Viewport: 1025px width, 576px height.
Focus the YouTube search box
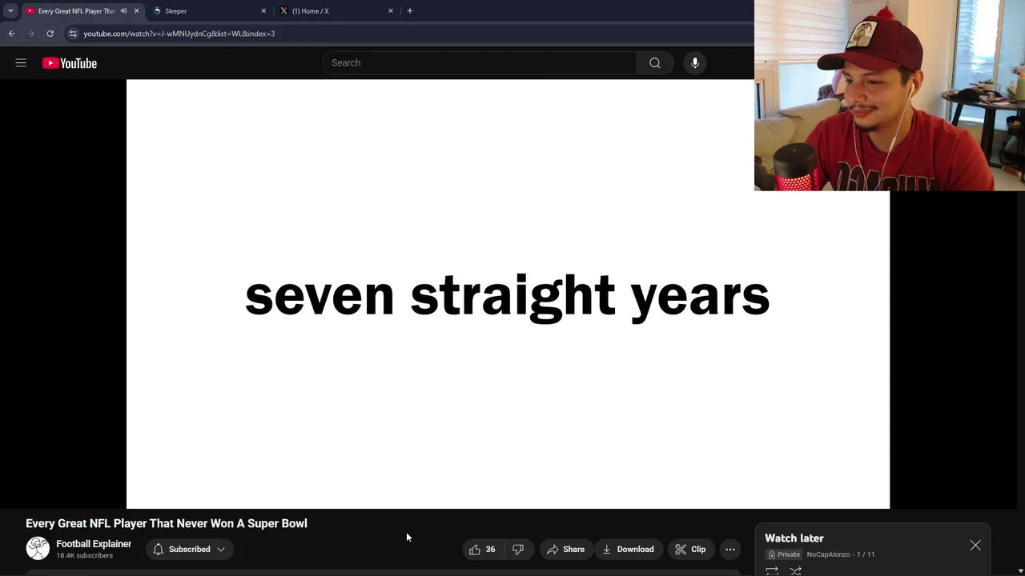click(480, 63)
